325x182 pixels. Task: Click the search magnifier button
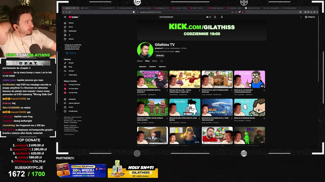coord(215,17)
